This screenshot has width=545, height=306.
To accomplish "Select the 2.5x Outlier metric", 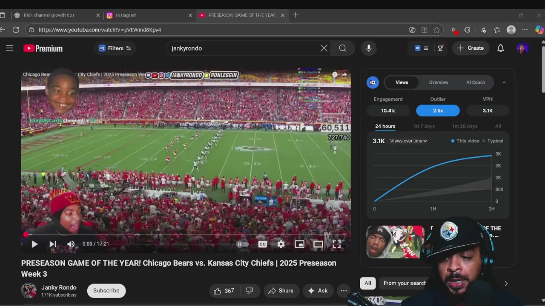I will [x=438, y=110].
